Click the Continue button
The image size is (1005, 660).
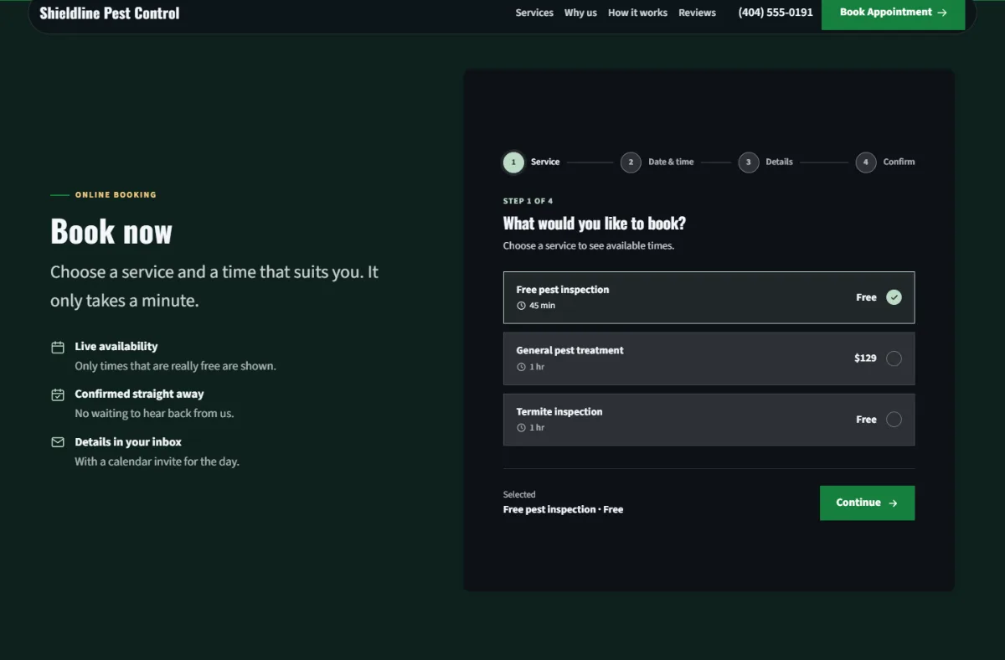(867, 503)
